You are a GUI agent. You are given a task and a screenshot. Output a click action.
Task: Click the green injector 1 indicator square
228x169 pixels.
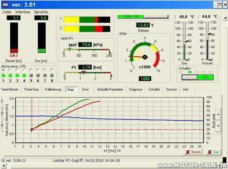click(x=3, y=75)
